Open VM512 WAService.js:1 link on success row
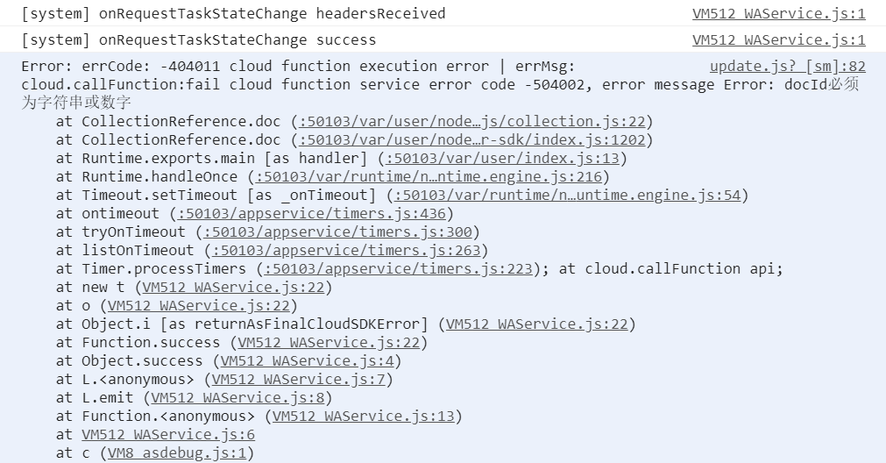 pos(778,40)
